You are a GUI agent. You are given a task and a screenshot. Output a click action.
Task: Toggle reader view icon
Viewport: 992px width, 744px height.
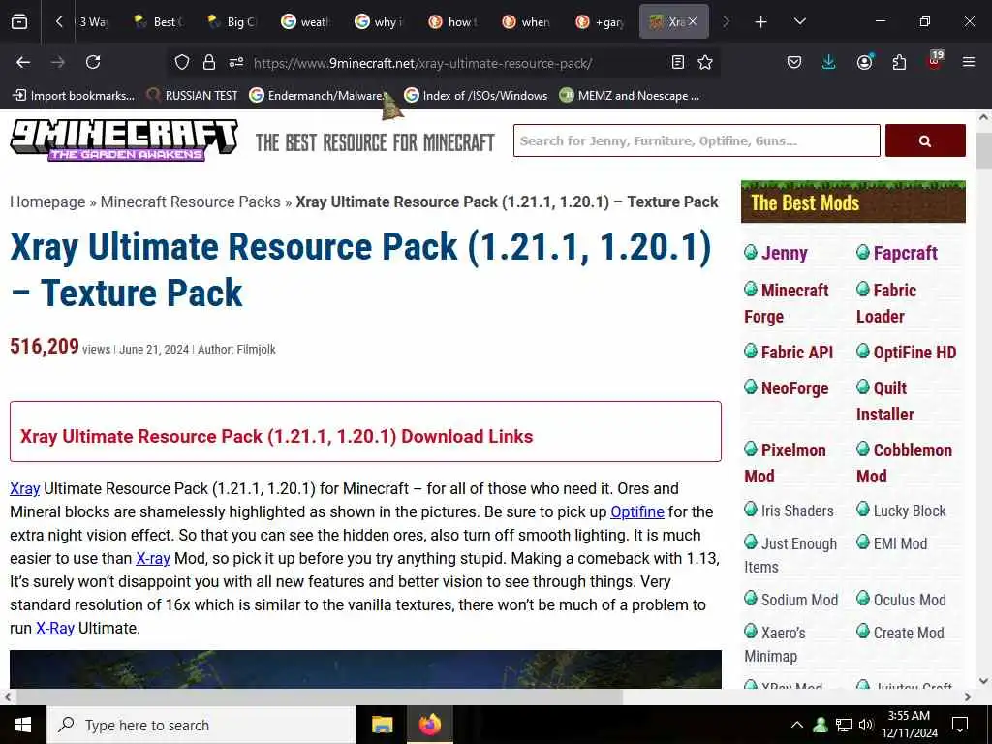click(x=677, y=62)
